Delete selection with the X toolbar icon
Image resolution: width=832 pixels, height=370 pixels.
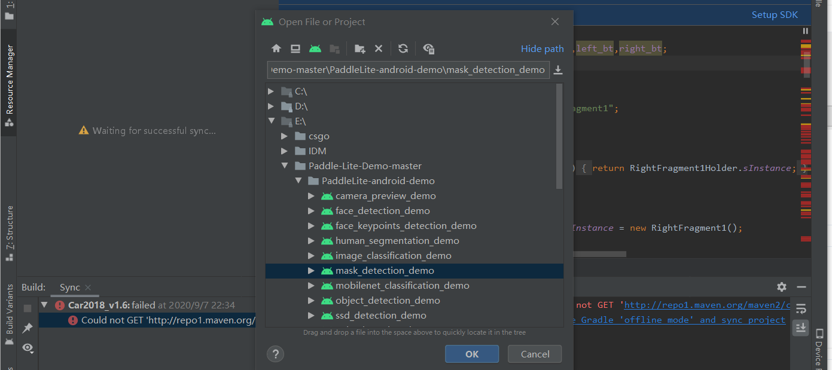[379, 48]
